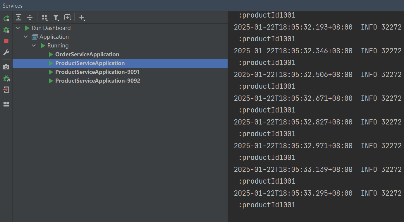404x222 pixels.
Task: Click log timestamp 18:05:32.671
Action: (x=293, y=98)
